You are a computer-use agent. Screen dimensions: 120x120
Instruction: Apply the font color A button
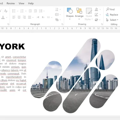tap(3, 17)
